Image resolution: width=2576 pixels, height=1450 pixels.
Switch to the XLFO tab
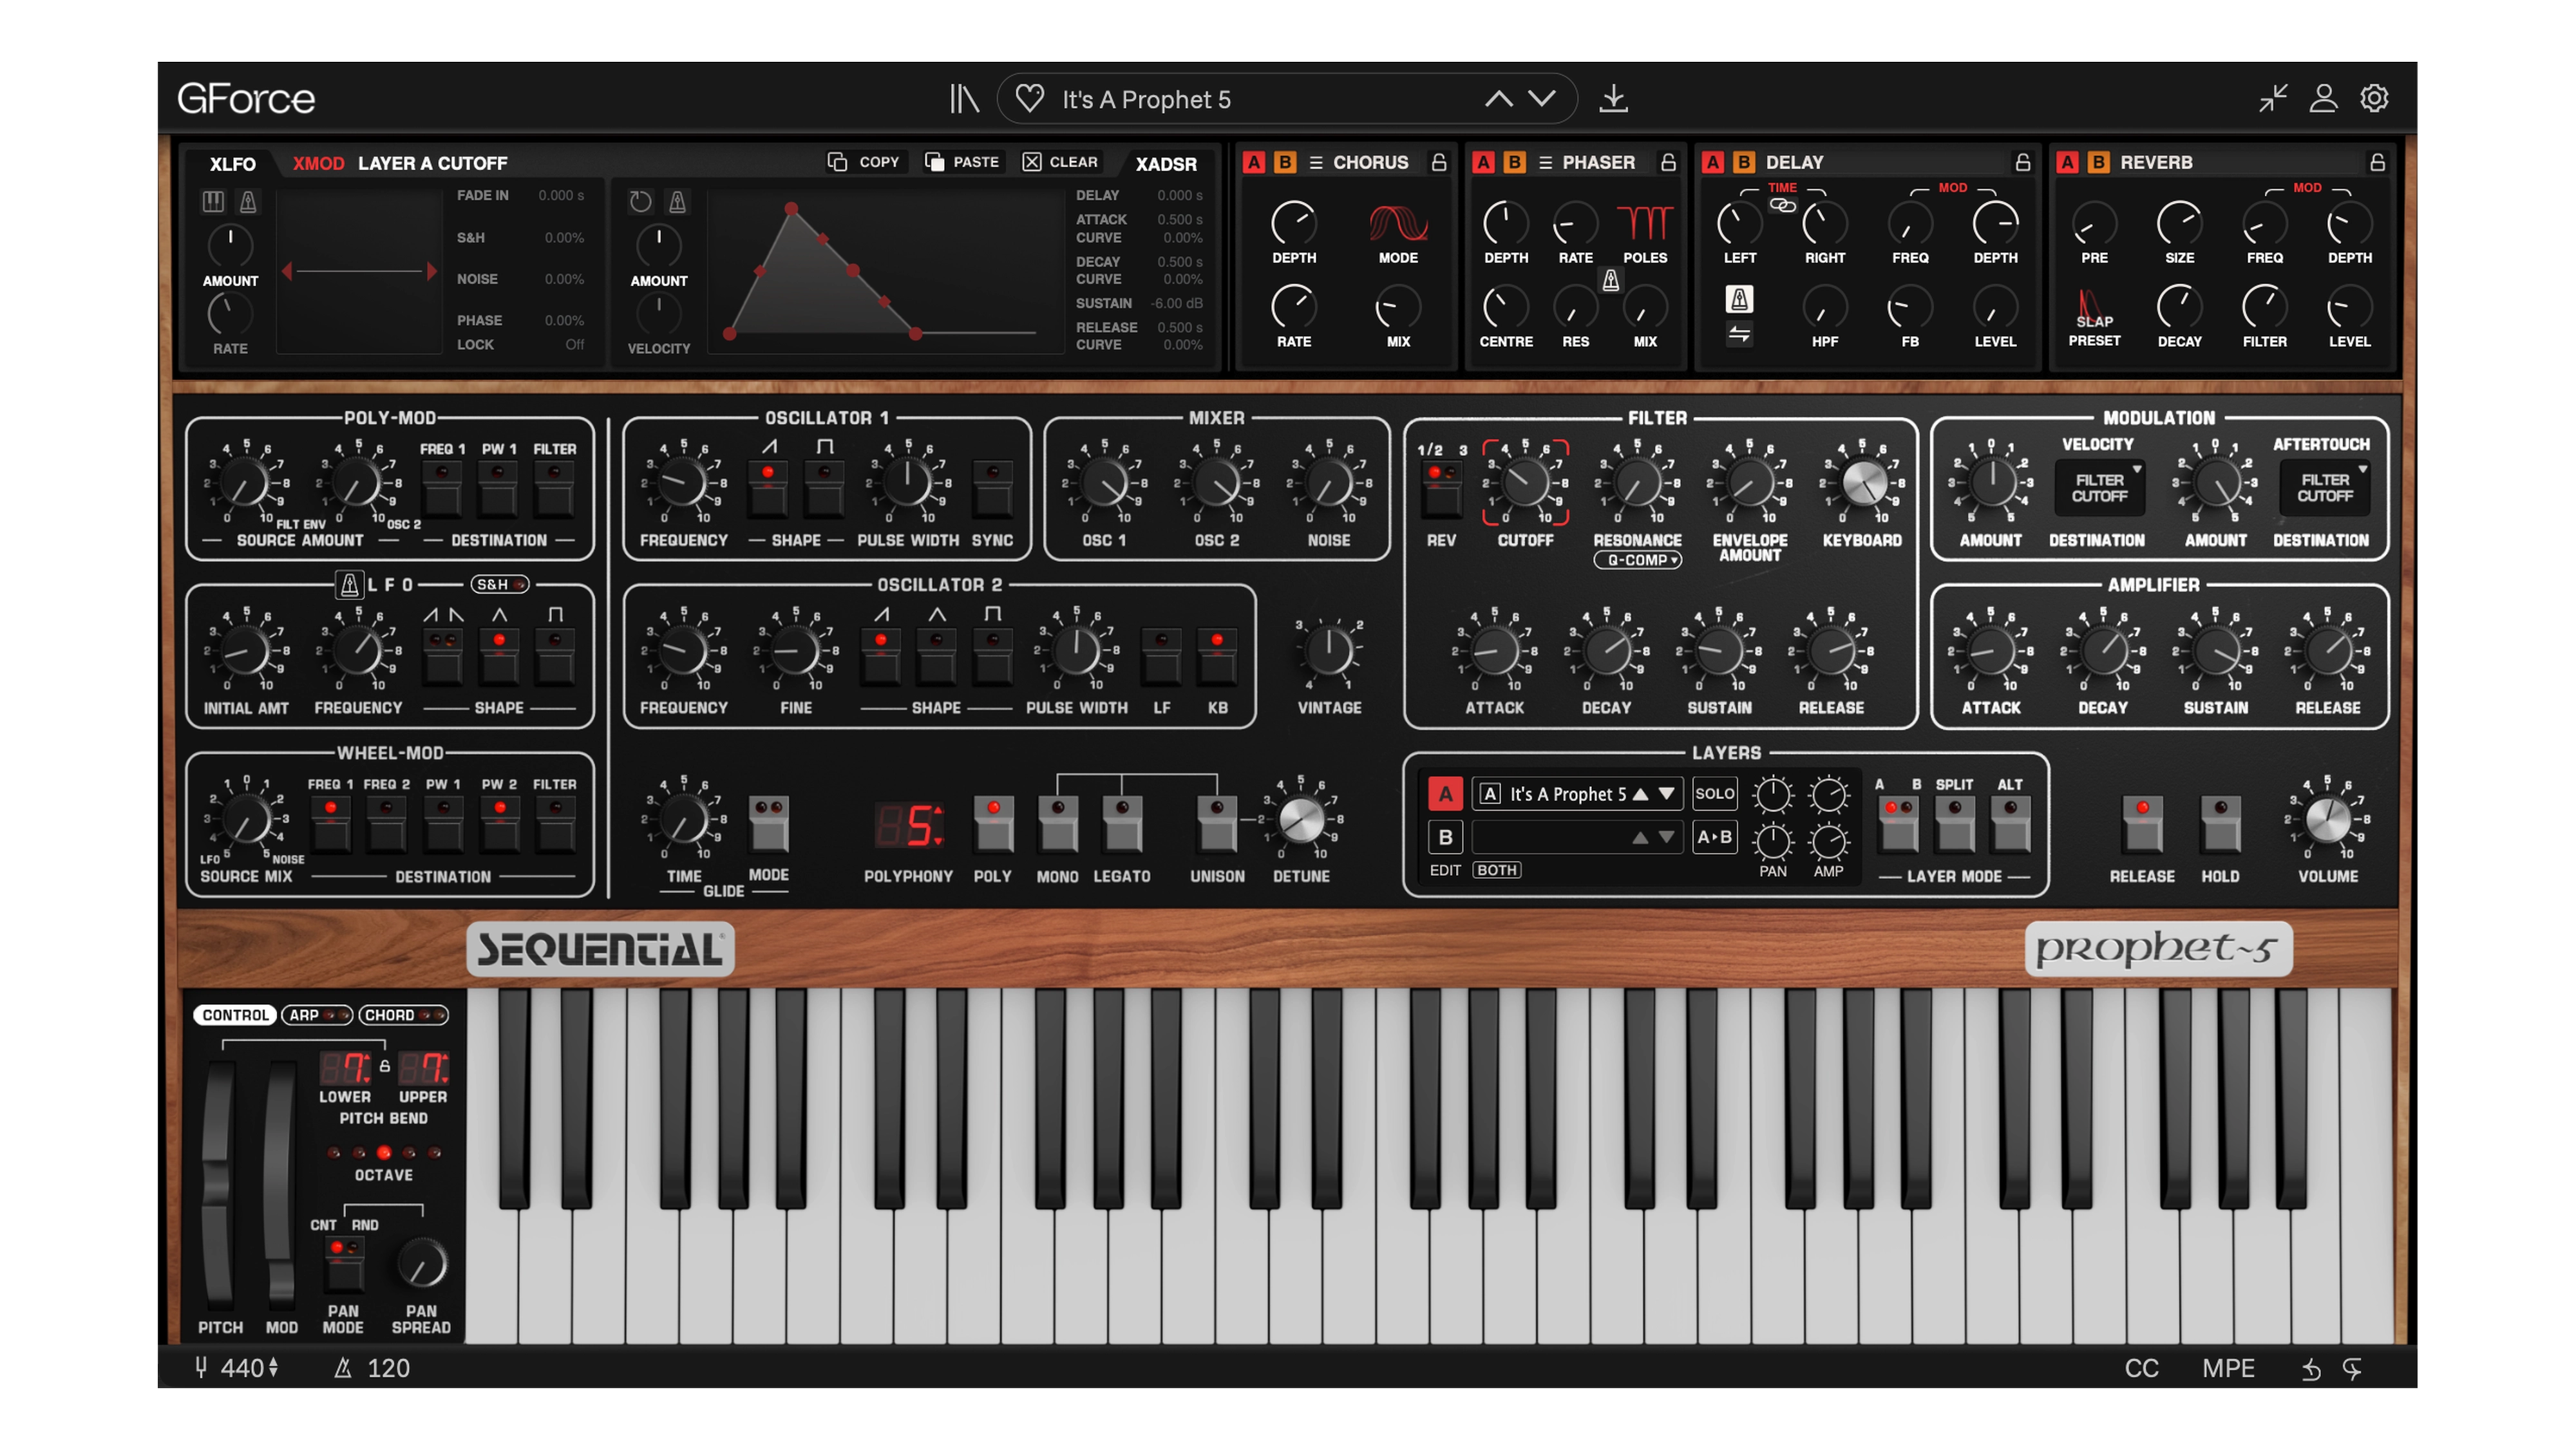233,163
